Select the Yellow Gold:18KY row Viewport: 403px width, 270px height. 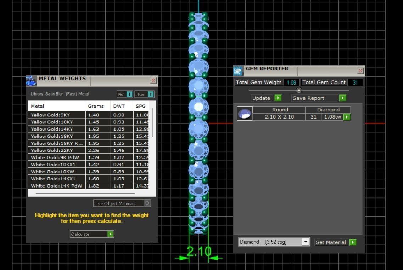tap(88, 136)
